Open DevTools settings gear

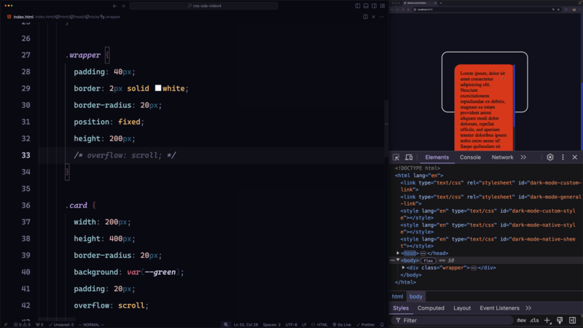(x=550, y=157)
